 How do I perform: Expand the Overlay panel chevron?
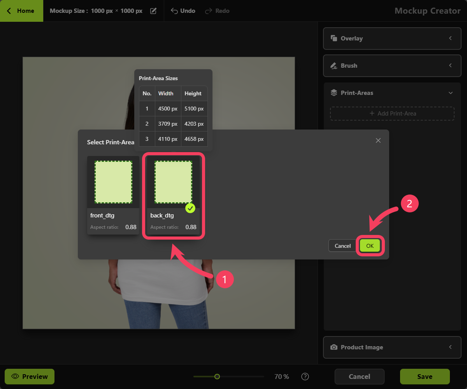point(450,38)
